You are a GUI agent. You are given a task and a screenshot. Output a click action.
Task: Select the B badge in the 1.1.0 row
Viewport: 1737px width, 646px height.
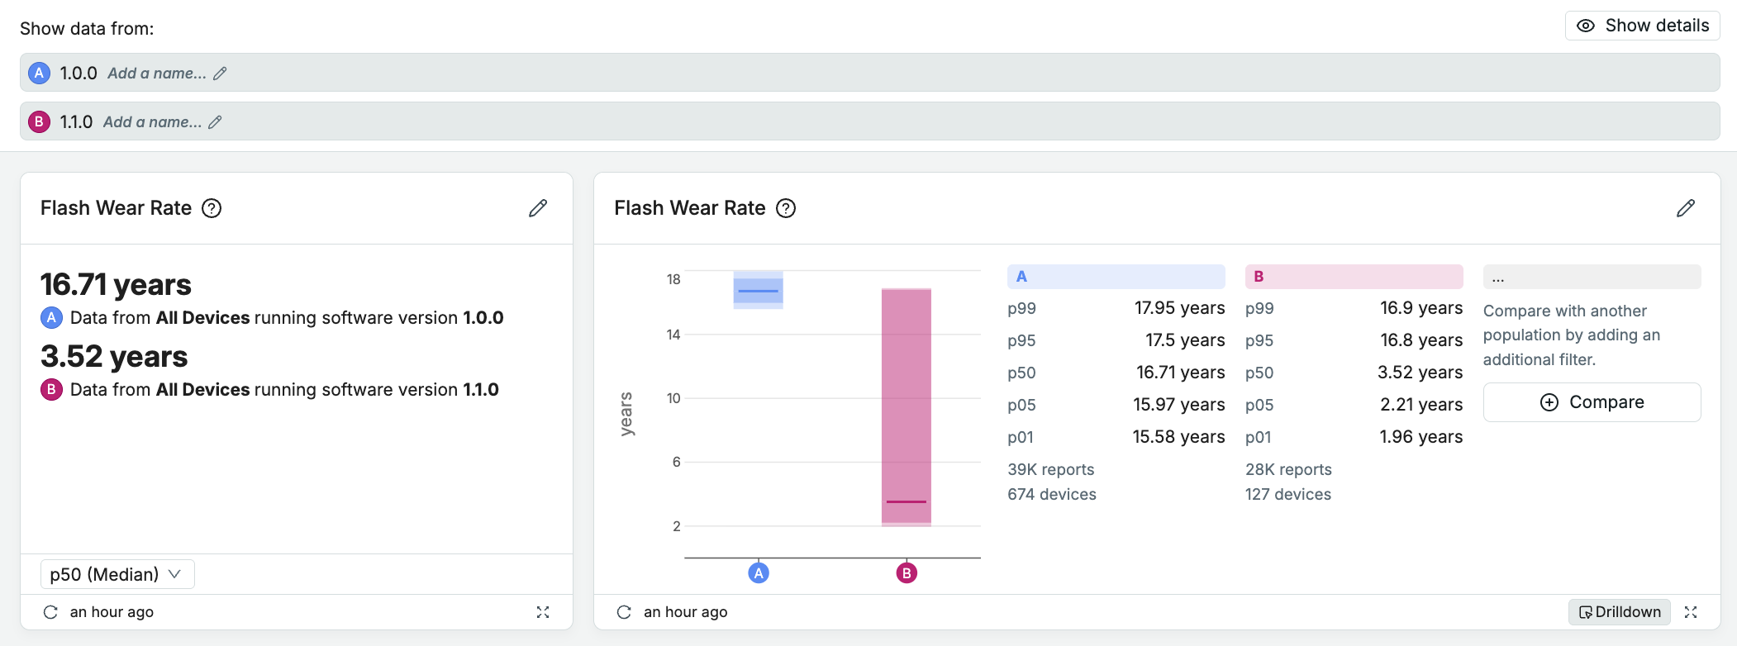(x=39, y=121)
